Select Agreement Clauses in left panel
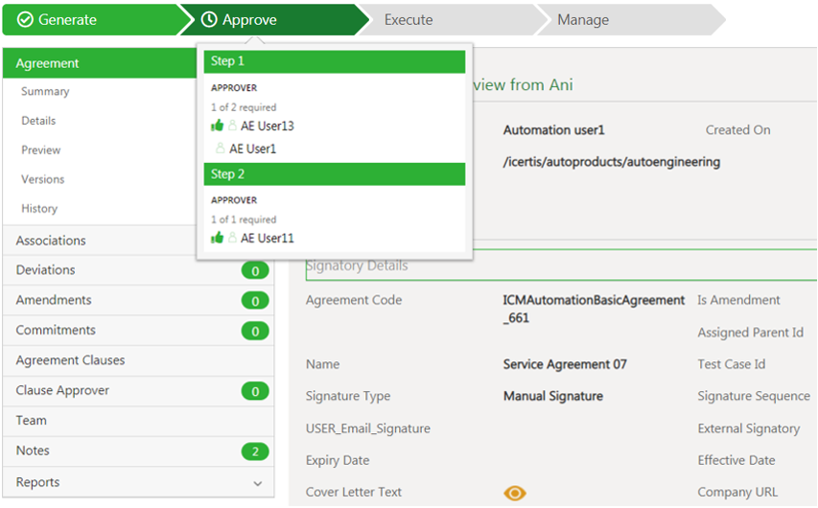The image size is (818, 508). 70,360
